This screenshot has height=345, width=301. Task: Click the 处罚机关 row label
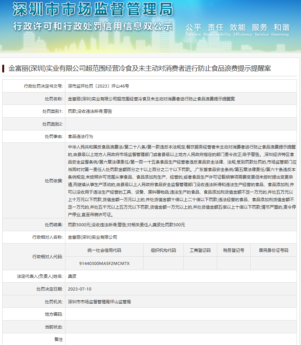(54, 302)
